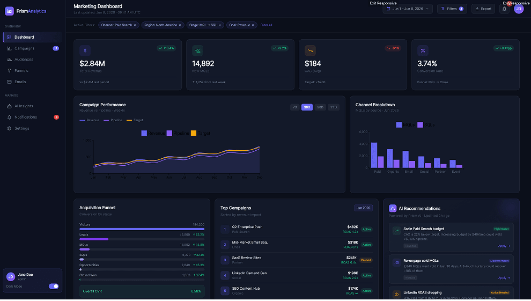Image resolution: width=531 pixels, height=301 pixels.
Task: Click the Leads funnel progress bar
Action: click(x=142, y=239)
